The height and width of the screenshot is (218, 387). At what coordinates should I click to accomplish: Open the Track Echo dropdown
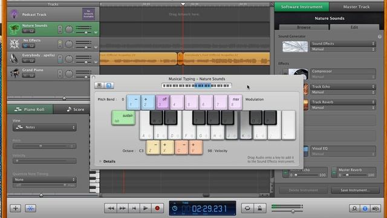pyautogui.click(x=343, y=87)
